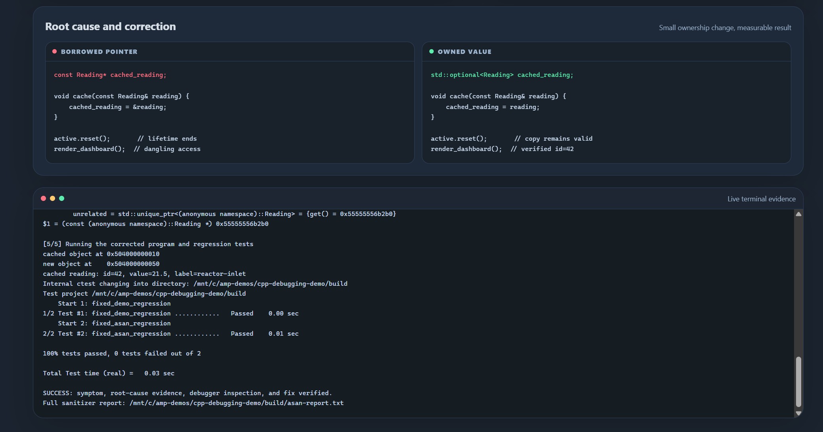
Task: Click the terminal scrollbar down arrow
Action: coord(798,413)
